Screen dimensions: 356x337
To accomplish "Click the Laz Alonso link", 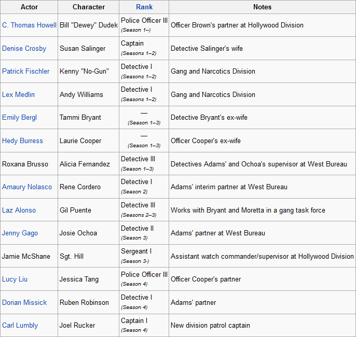I will (19, 210).
